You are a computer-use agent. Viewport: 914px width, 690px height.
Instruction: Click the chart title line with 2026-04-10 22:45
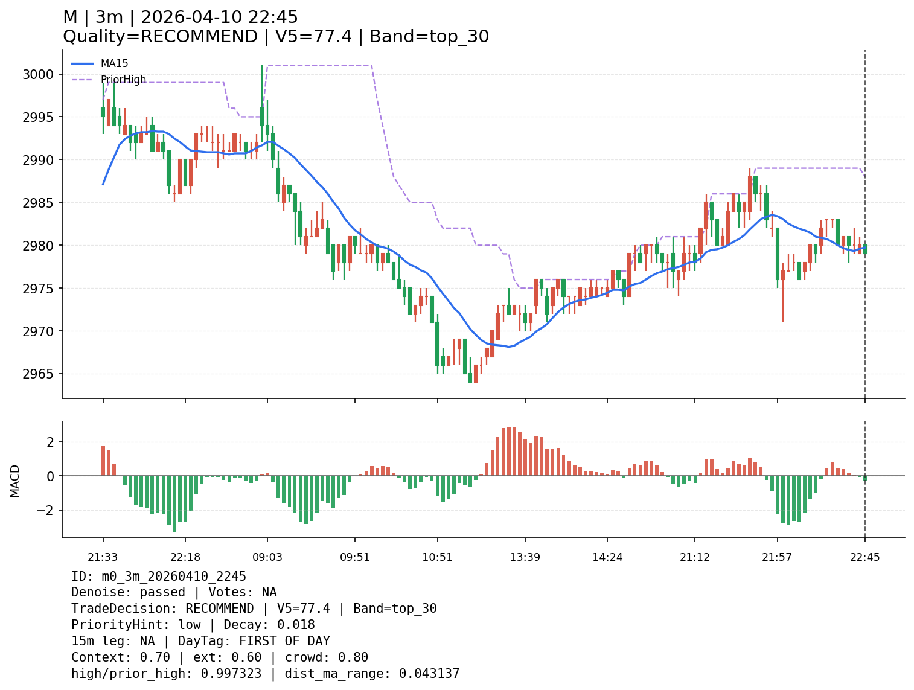[x=181, y=18]
